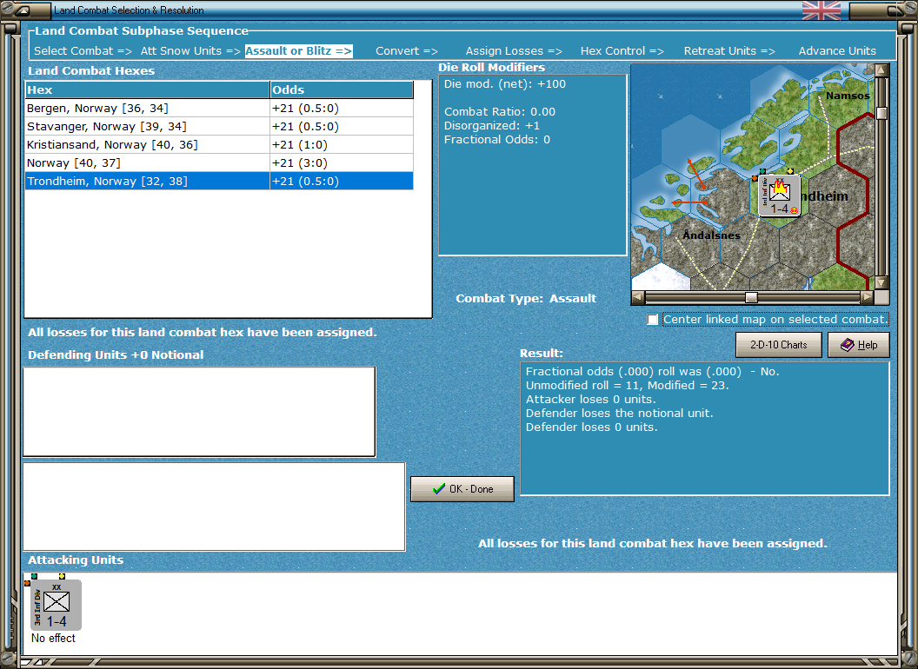This screenshot has width=918, height=669.
Task: Click the Retreat Units subphase step
Action: coord(729,51)
